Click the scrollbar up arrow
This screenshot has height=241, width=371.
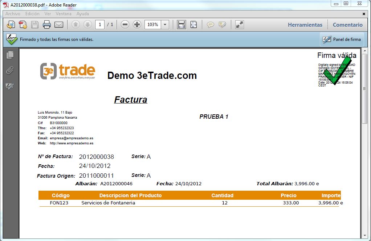[x=364, y=51]
